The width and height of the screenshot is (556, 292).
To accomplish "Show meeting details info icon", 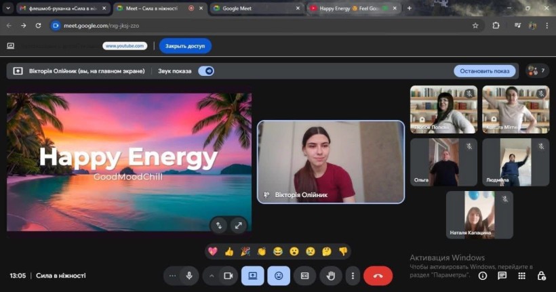I will coord(483,276).
